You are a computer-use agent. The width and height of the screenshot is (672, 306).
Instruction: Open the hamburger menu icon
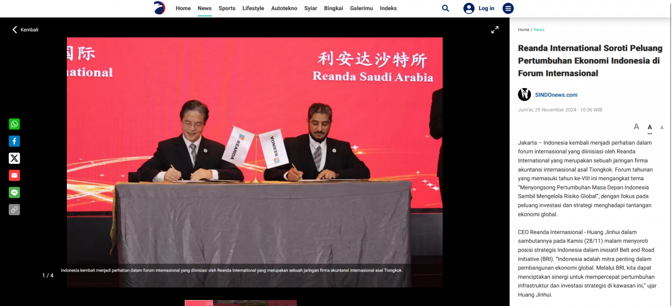pyautogui.click(x=508, y=8)
